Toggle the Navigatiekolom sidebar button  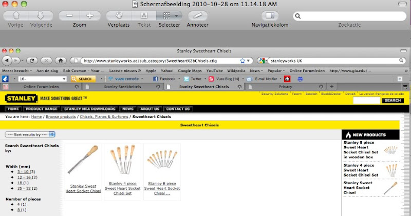270,16
